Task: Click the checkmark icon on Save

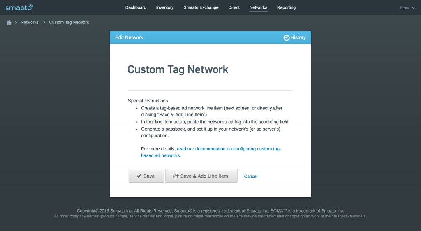Action: point(139,176)
